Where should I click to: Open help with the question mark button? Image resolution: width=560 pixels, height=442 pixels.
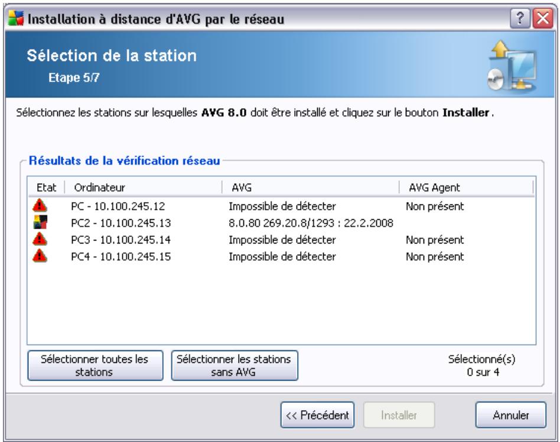pyautogui.click(x=520, y=18)
